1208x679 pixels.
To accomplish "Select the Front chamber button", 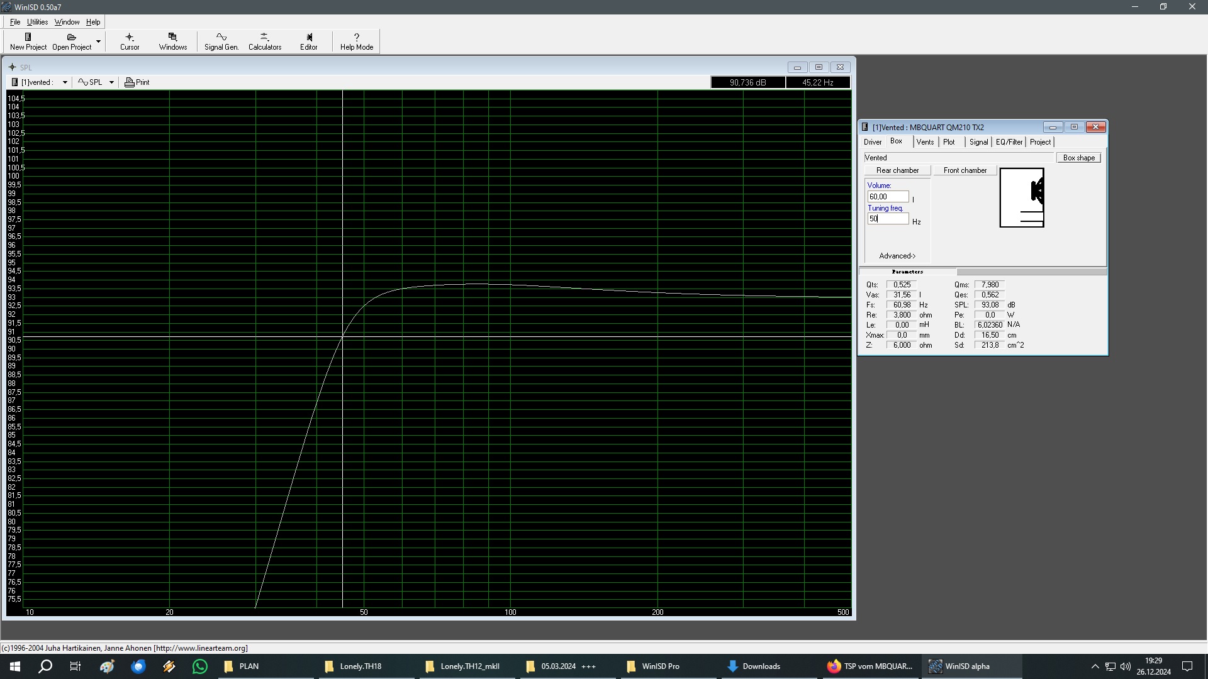I will [965, 170].
